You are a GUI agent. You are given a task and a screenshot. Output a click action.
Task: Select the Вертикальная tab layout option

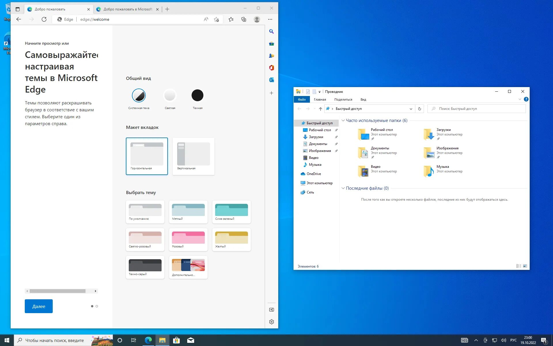pos(193,155)
